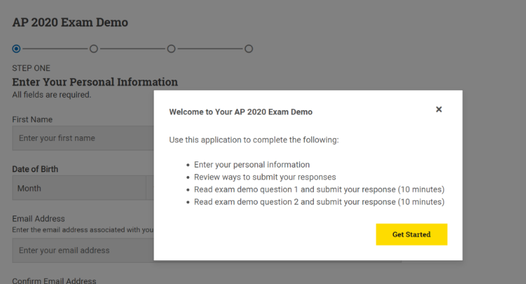Click the Get Started button
Image resolution: width=526 pixels, height=284 pixels.
click(411, 235)
